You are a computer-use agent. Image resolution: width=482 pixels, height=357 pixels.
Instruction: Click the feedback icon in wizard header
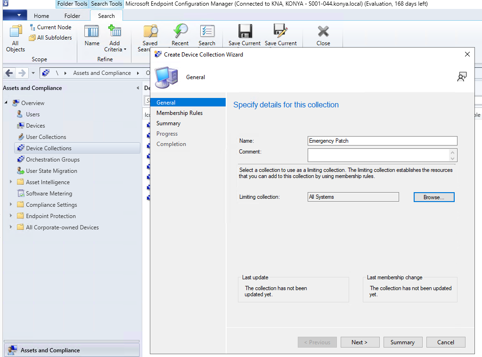point(462,77)
